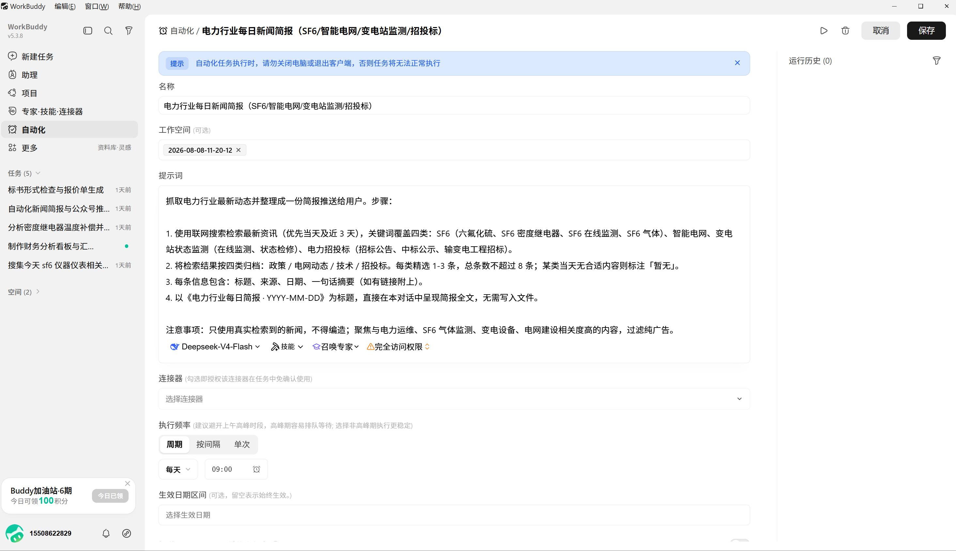956x551 pixels.
Task: Click the user avatar at bottom left
Action: coord(15,533)
